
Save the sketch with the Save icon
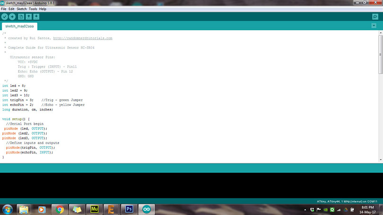tap(36, 17)
